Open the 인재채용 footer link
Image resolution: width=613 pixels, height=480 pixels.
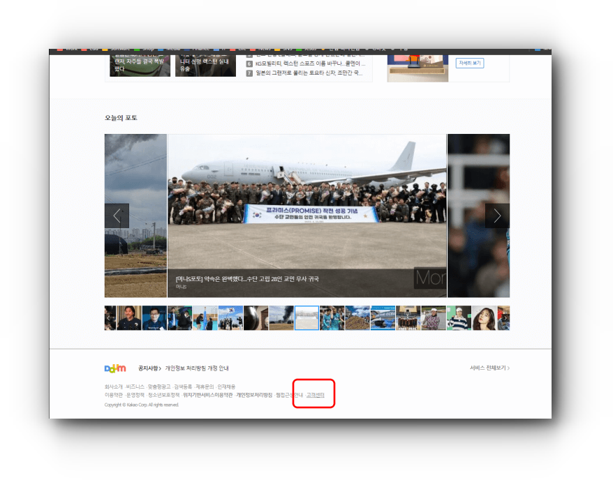226,387
